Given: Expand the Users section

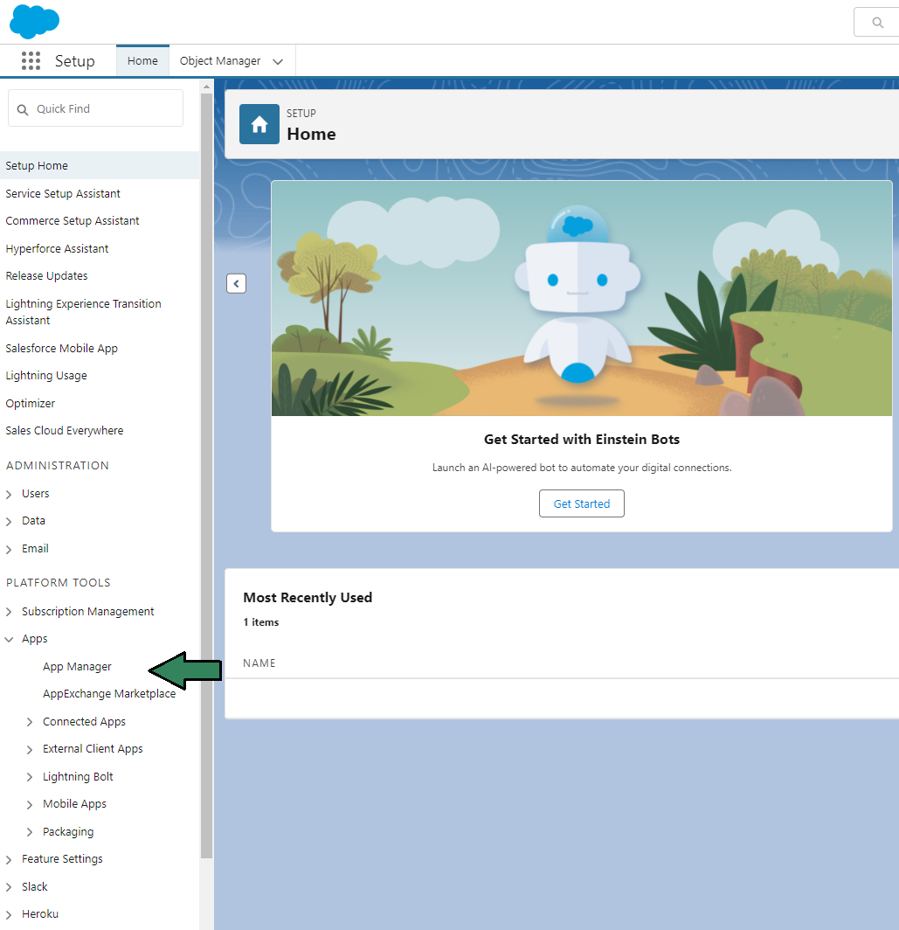Looking at the screenshot, I should [x=9, y=494].
